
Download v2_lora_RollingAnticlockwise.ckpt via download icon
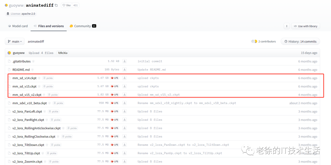click(125, 128)
